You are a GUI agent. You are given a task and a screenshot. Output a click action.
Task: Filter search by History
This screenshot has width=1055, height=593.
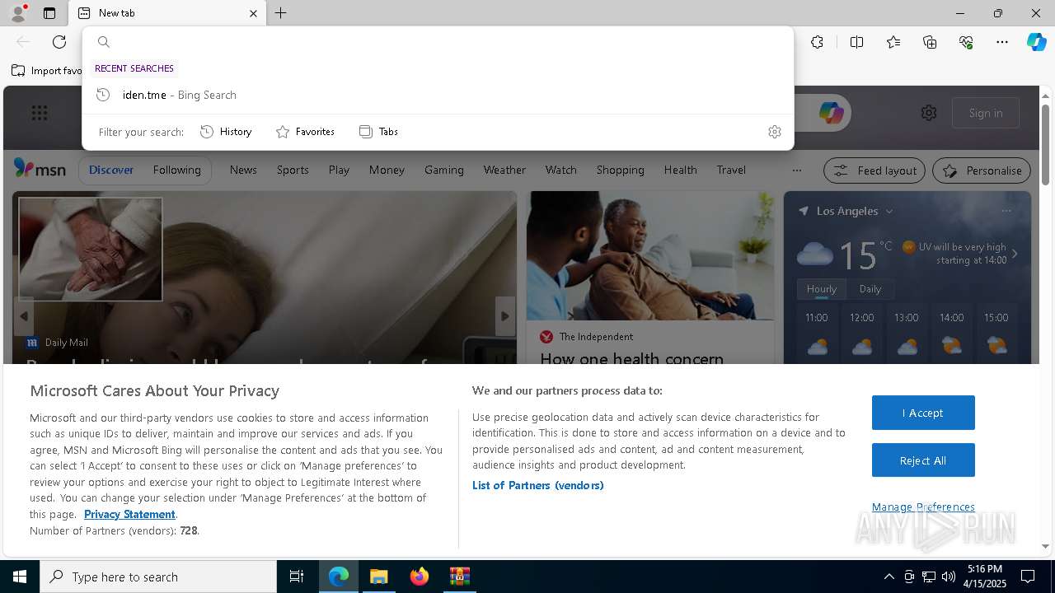click(x=226, y=132)
